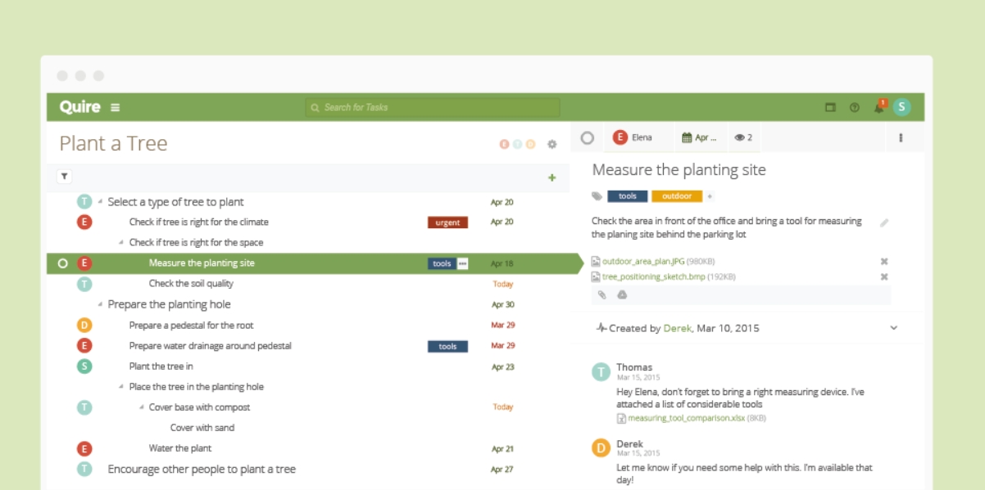985x490 pixels.
Task: Click the Apr 27 due date
Action: [x=502, y=470]
